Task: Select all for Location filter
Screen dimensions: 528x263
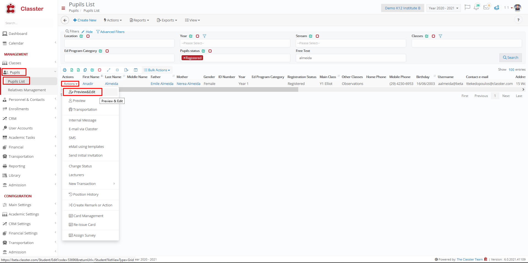Action: (x=81, y=36)
